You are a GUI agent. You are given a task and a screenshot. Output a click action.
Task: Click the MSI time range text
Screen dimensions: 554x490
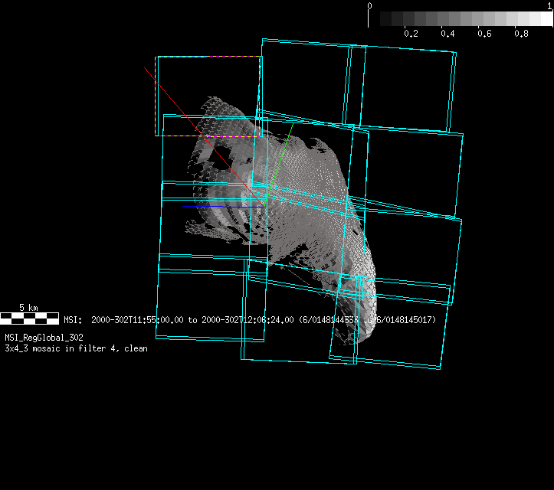250,320
